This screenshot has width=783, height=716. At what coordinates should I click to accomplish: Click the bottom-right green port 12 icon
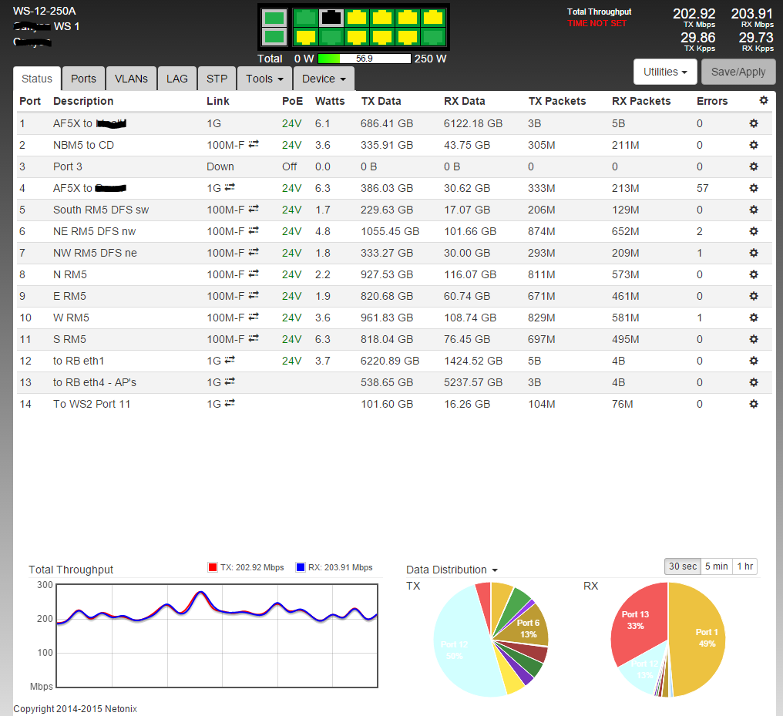click(434, 35)
